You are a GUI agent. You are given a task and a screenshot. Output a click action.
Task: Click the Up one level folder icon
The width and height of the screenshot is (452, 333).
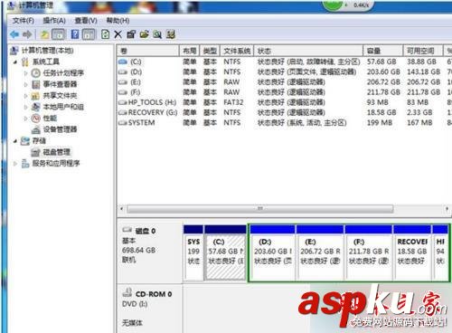click(x=44, y=34)
